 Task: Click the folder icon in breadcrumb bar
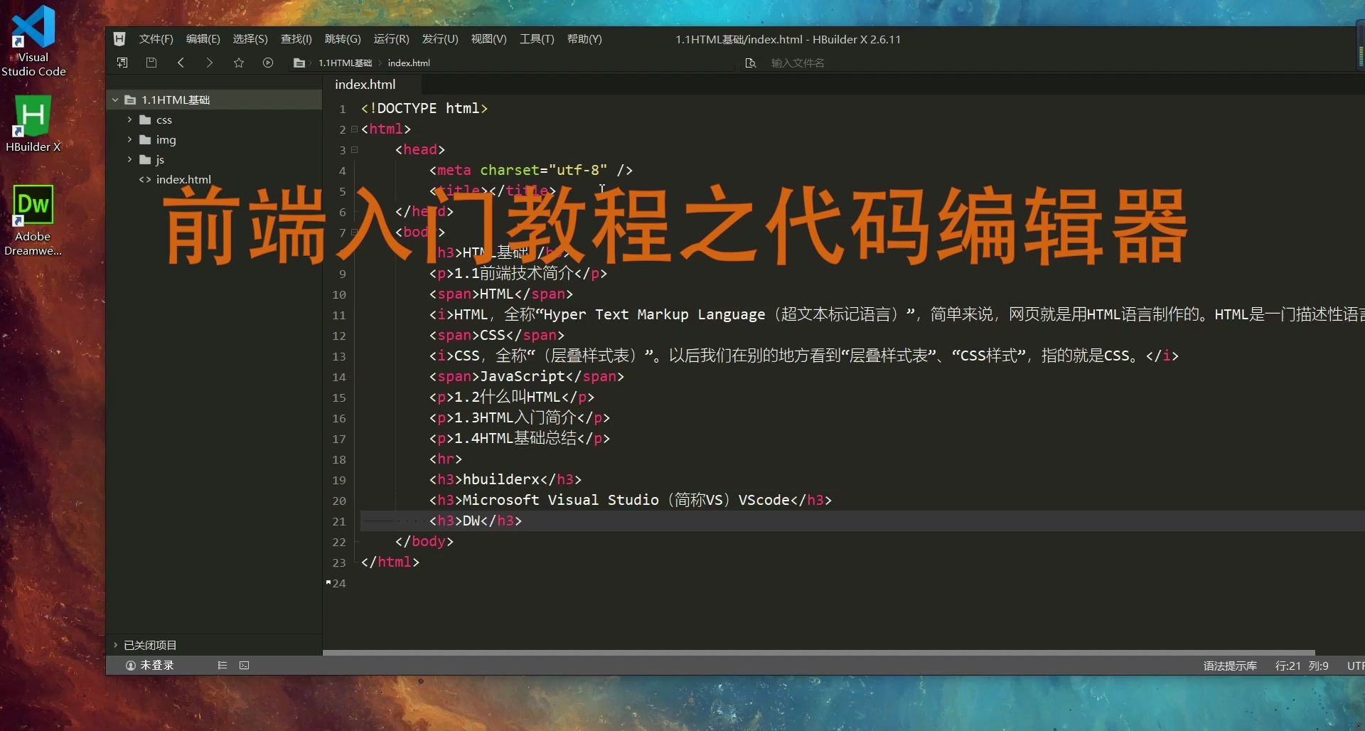click(x=299, y=63)
